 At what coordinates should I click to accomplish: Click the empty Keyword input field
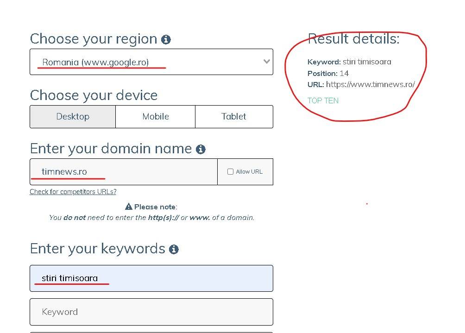(151, 312)
